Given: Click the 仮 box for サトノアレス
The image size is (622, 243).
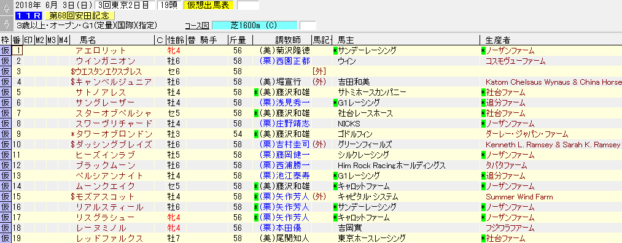Looking at the screenshot, I should 6,93.
